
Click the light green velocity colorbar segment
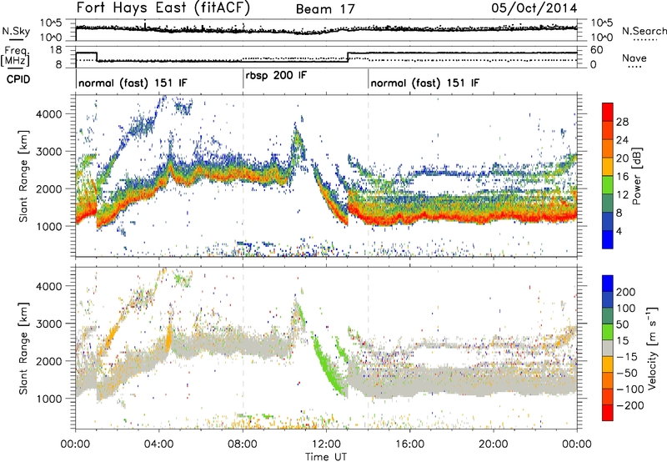608,332
